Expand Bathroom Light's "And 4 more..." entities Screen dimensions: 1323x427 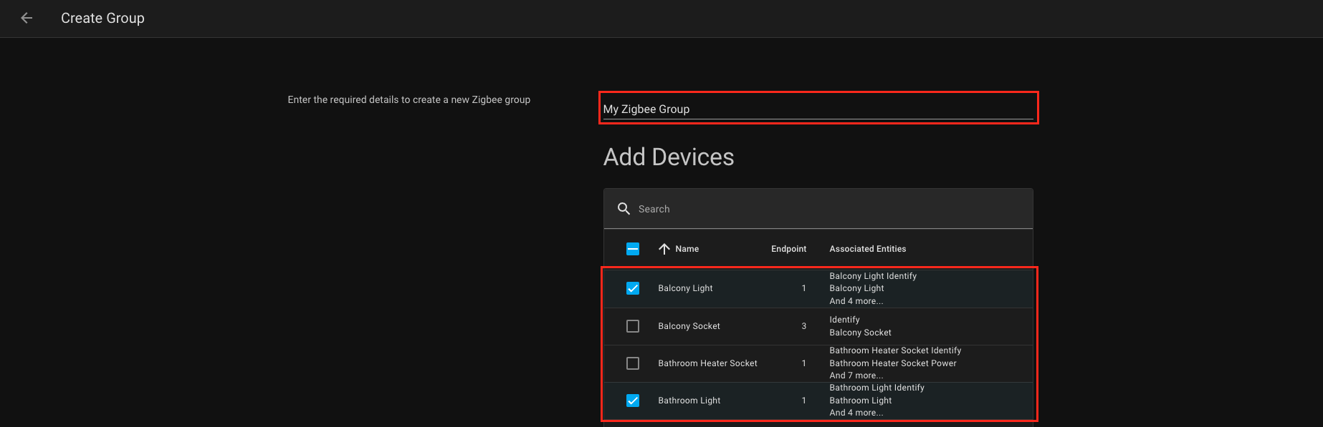click(x=856, y=413)
